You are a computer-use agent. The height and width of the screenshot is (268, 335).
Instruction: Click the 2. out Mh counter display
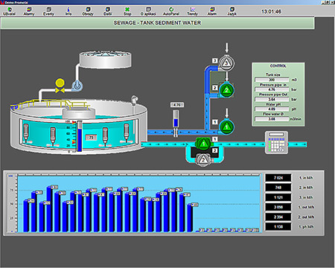point(278,217)
